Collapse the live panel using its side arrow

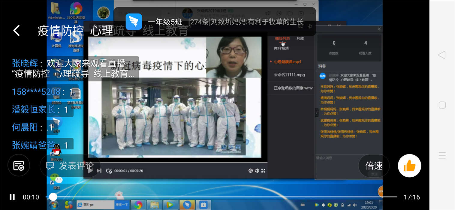pos(316,113)
